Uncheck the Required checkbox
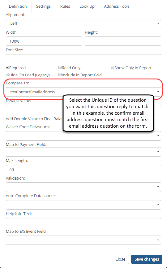 [x=7, y=67]
